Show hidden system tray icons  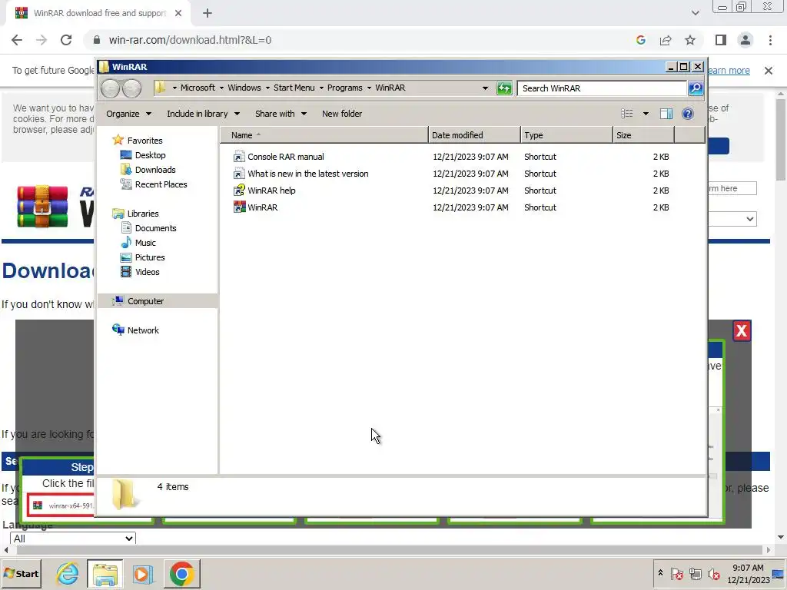(x=660, y=573)
